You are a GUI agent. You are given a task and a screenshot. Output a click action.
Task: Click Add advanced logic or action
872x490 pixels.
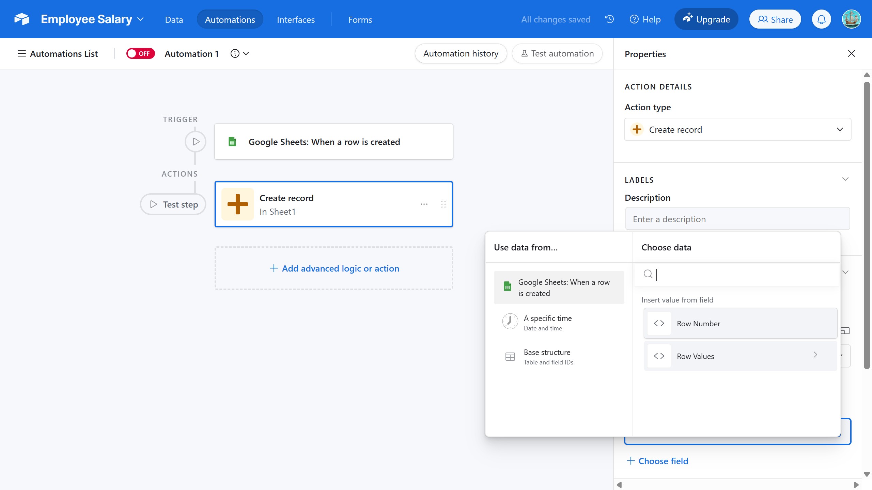[334, 268]
